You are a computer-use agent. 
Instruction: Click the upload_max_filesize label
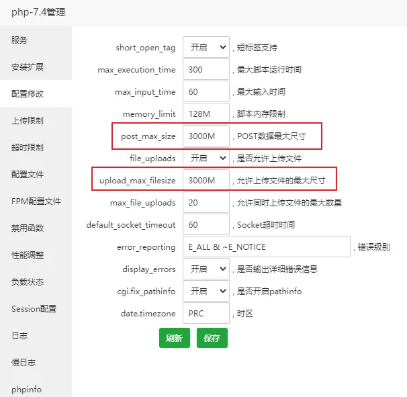137,181
